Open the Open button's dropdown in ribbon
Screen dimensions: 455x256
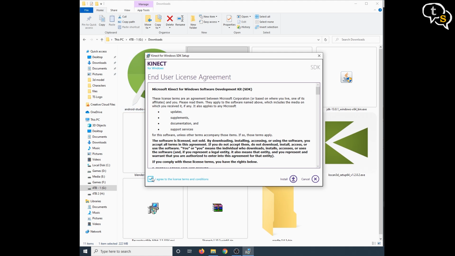250,17
